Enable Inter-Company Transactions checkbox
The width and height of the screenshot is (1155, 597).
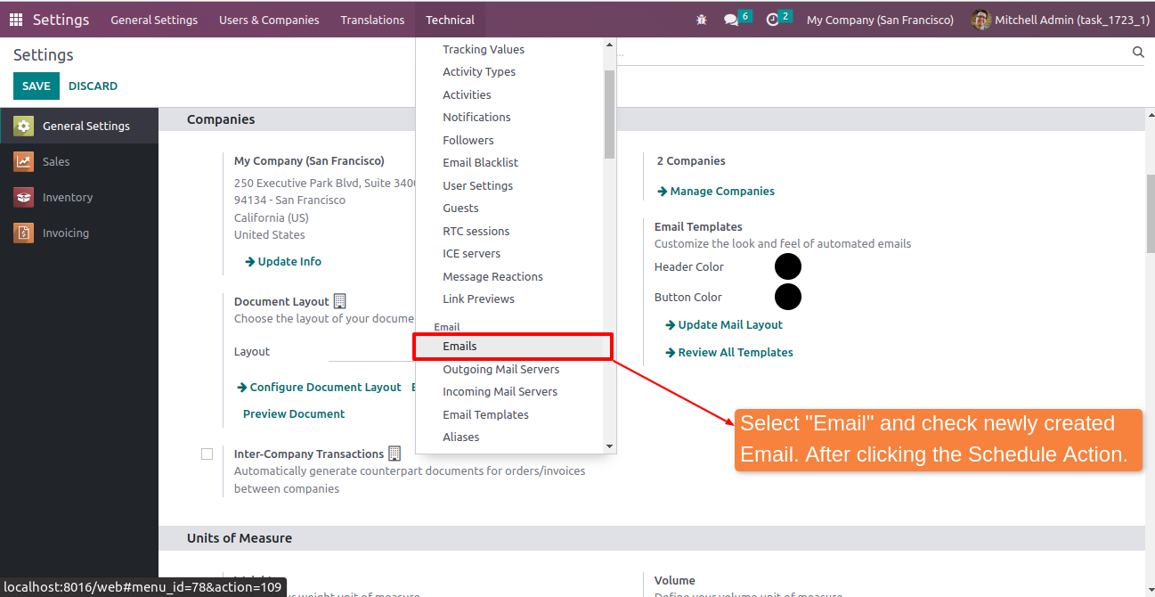pos(207,454)
